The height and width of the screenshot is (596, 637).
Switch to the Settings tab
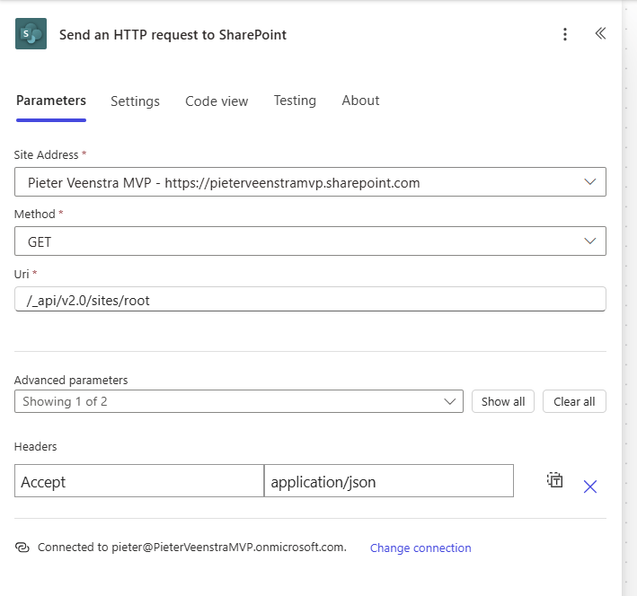point(135,101)
